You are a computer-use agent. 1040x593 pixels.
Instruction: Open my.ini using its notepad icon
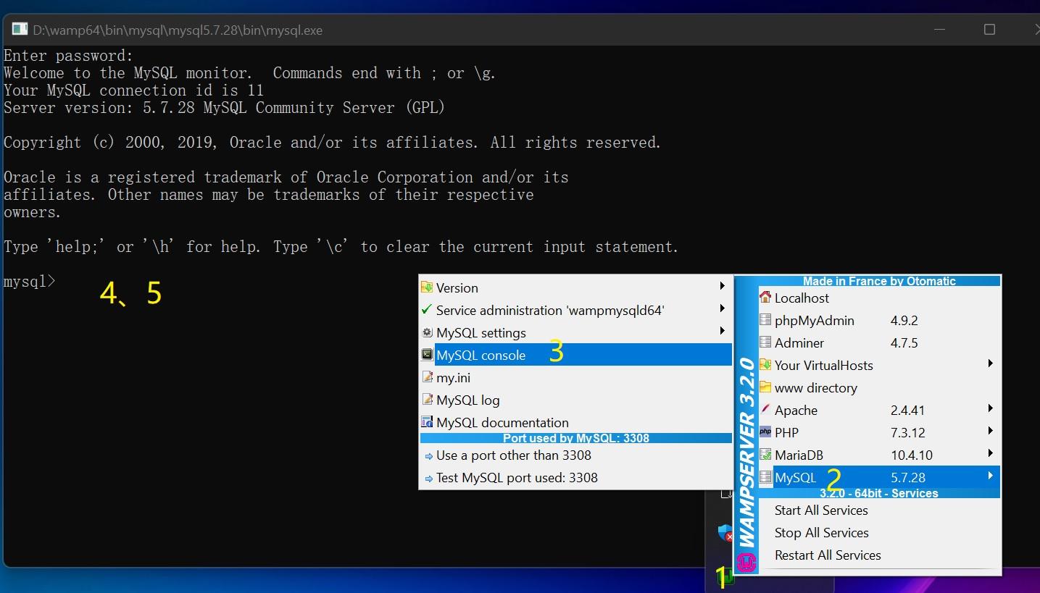(x=428, y=377)
